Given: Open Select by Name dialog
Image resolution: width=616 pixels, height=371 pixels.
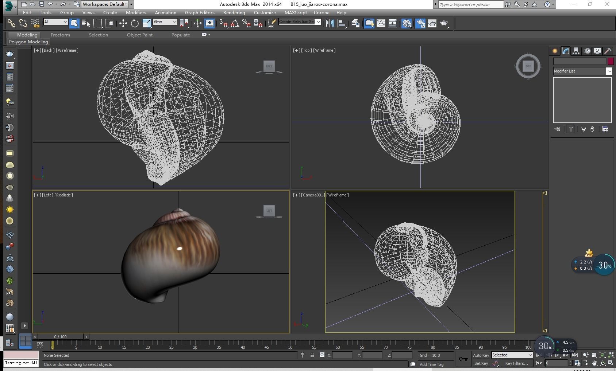Looking at the screenshot, I should (x=86, y=23).
